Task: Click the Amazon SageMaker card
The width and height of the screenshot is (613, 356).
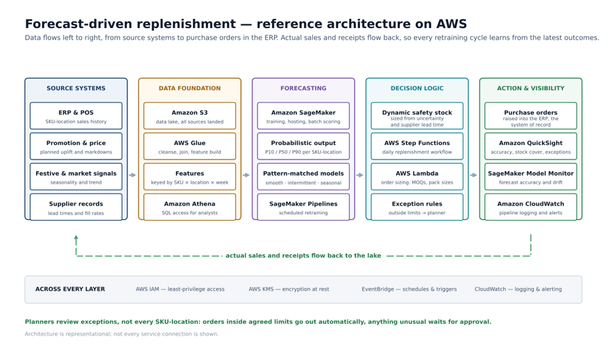Action: (x=303, y=116)
